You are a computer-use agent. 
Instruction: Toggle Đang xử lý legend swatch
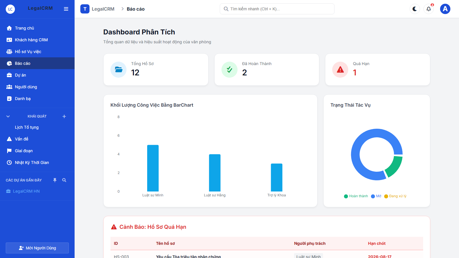(386, 196)
